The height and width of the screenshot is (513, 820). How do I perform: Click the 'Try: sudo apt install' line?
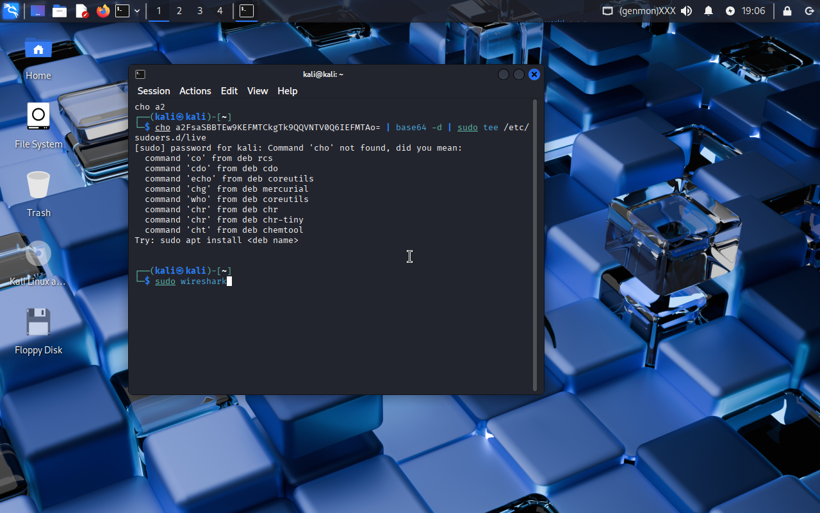pyautogui.click(x=217, y=240)
